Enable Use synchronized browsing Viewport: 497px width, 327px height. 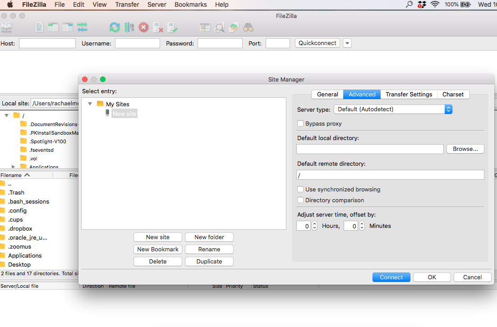click(300, 190)
